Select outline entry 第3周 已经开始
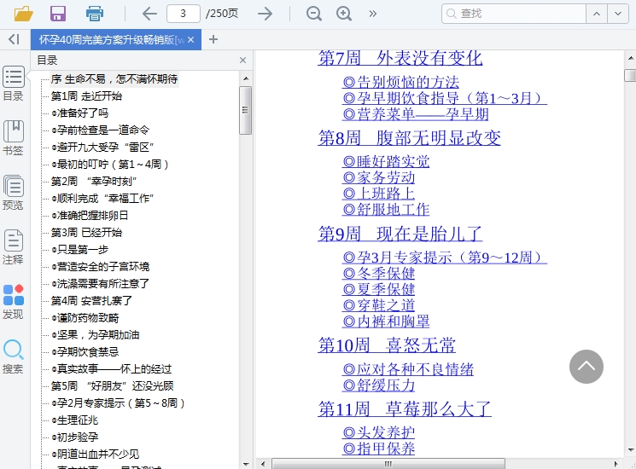 point(86,233)
